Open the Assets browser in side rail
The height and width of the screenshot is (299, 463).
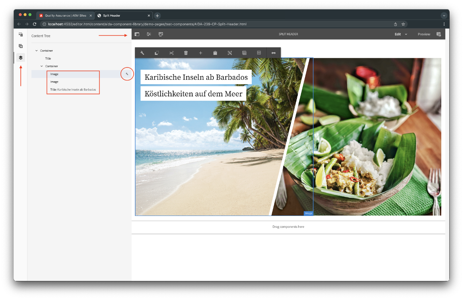click(21, 35)
